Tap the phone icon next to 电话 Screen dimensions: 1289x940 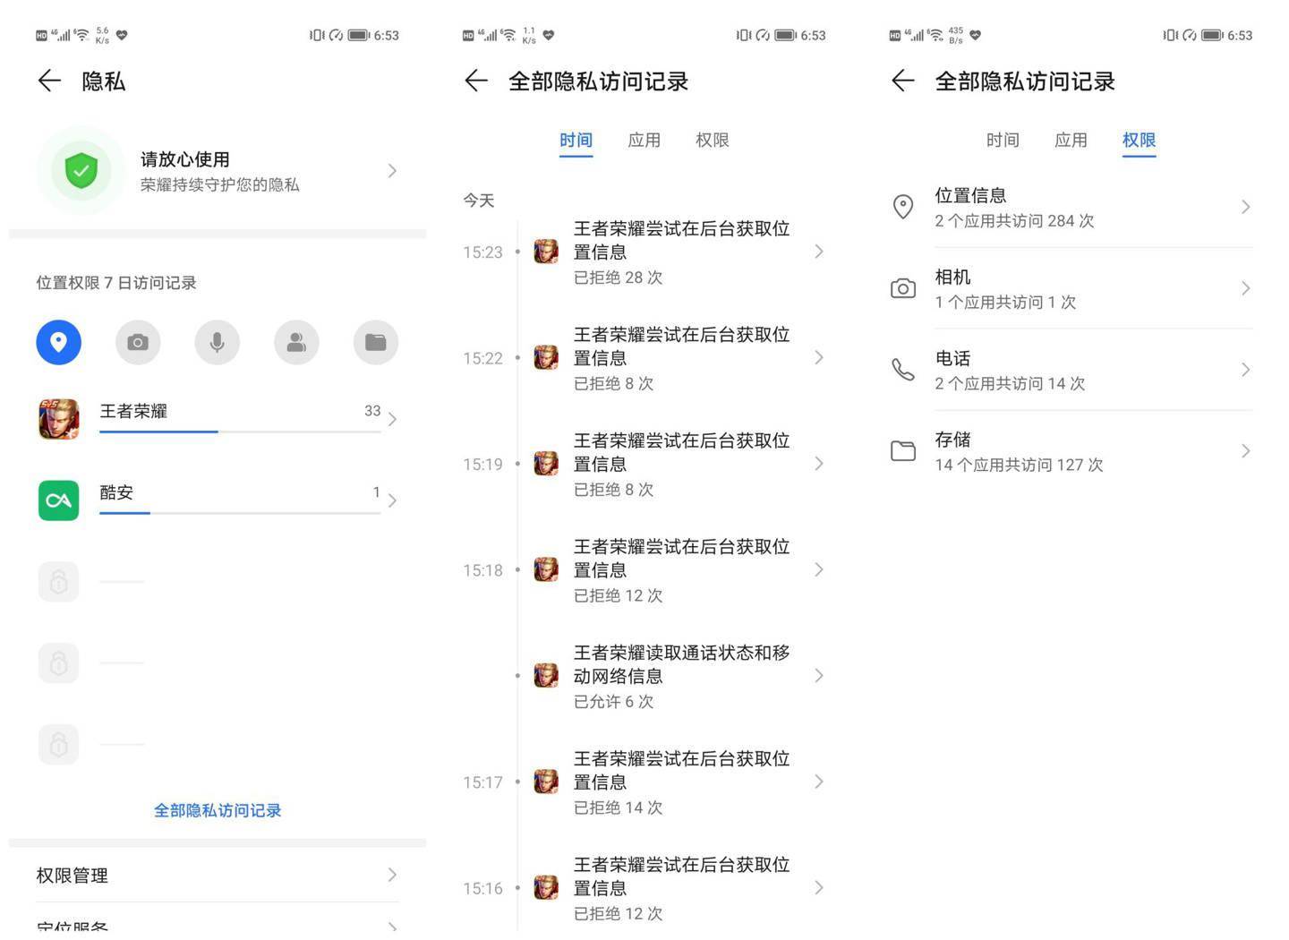(x=902, y=368)
